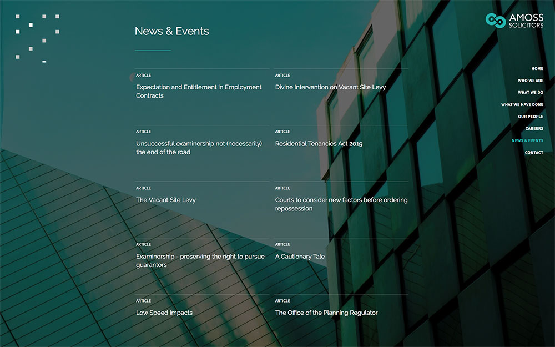This screenshot has width=555, height=347.
Task: View The Office of the Planning Regulator
Action: [326, 313]
